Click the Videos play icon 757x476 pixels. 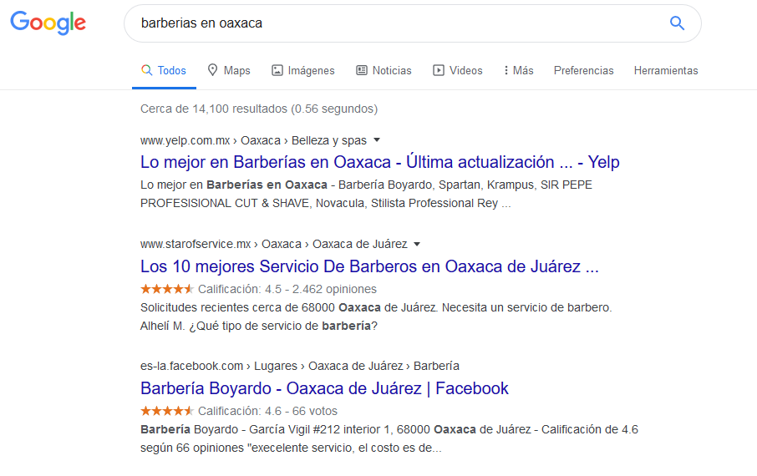click(439, 70)
